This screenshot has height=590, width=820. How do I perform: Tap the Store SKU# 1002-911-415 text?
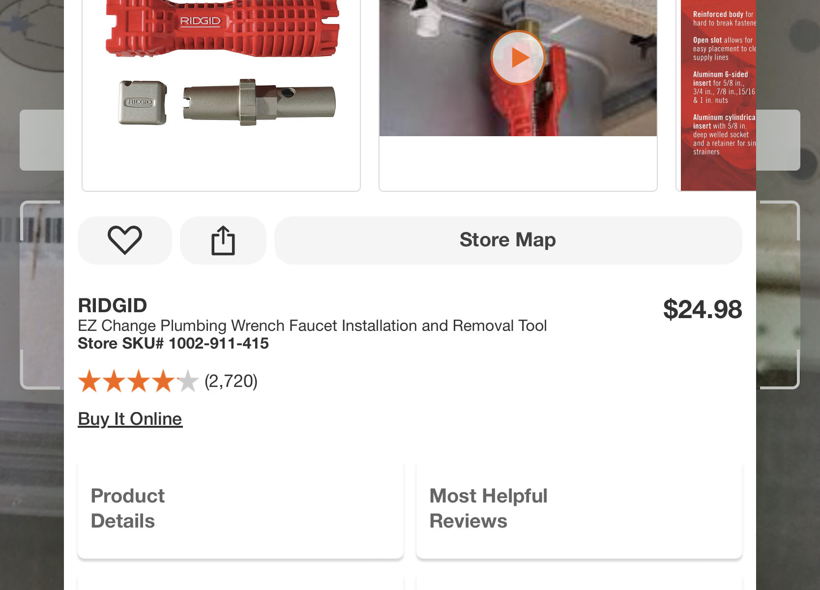coord(173,343)
